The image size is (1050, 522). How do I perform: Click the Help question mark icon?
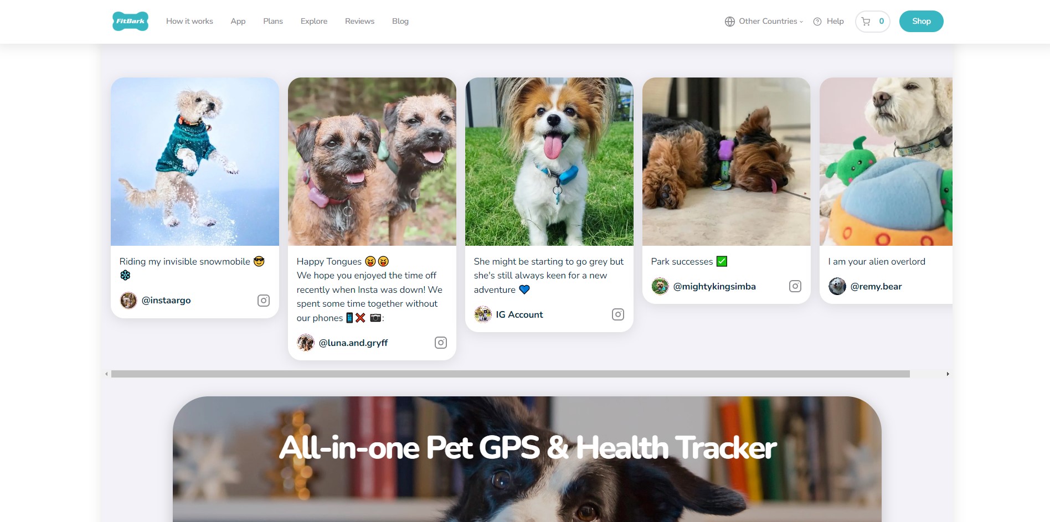[x=817, y=22]
